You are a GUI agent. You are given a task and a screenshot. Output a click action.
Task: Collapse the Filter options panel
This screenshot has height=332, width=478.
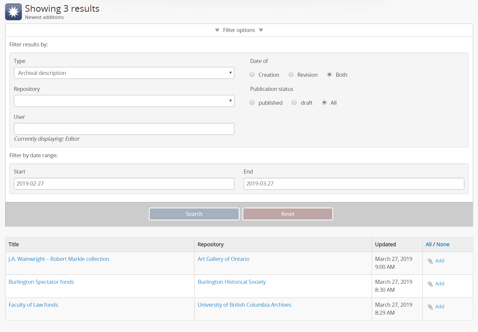click(239, 30)
